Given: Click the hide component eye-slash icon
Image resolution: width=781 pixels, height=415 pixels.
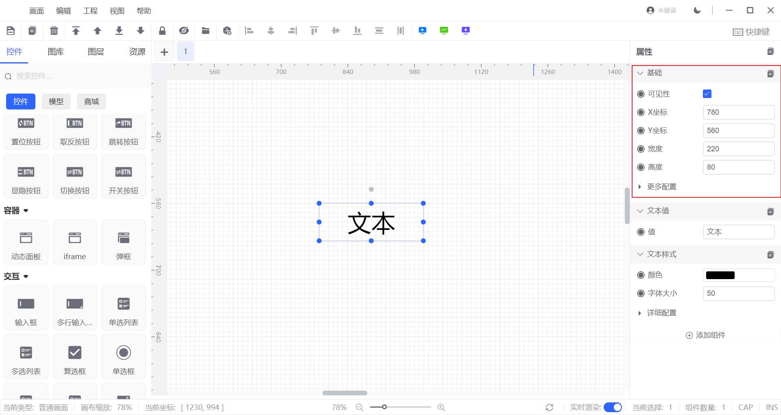Looking at the screenshot, I should 184,31.
